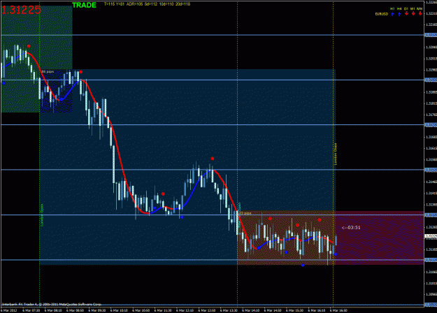The height and width of the screenshot is (313, 437).
Task: Select the EURUSD symbol label
Action: (381, 14)
